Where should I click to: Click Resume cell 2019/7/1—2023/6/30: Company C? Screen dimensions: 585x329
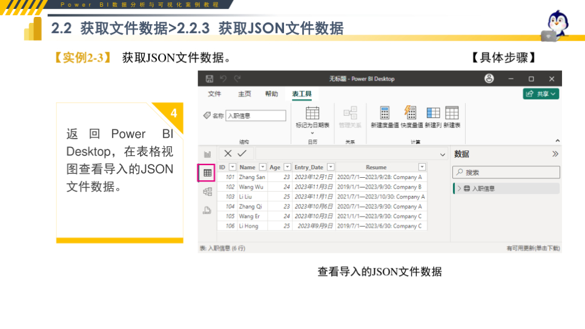(381, 226)
